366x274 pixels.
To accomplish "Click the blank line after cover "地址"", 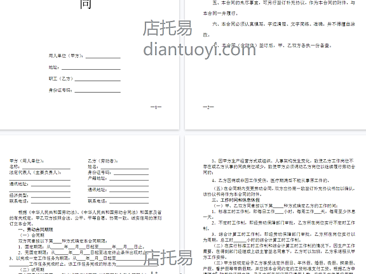I will click(x=91, y=68).
